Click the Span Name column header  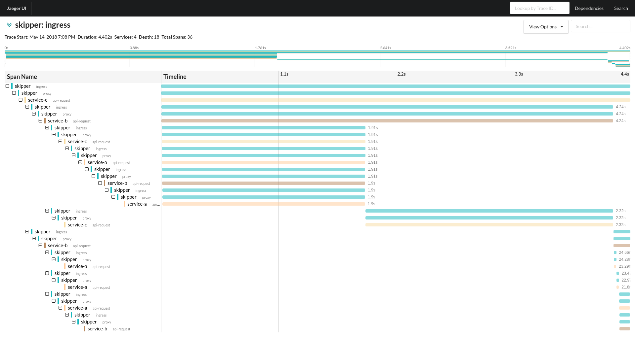pos(22,77)
